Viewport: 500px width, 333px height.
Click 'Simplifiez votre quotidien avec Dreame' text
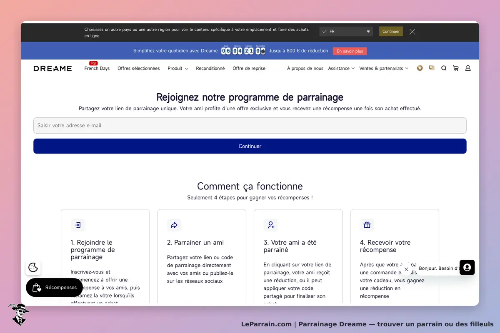point(175,51)
